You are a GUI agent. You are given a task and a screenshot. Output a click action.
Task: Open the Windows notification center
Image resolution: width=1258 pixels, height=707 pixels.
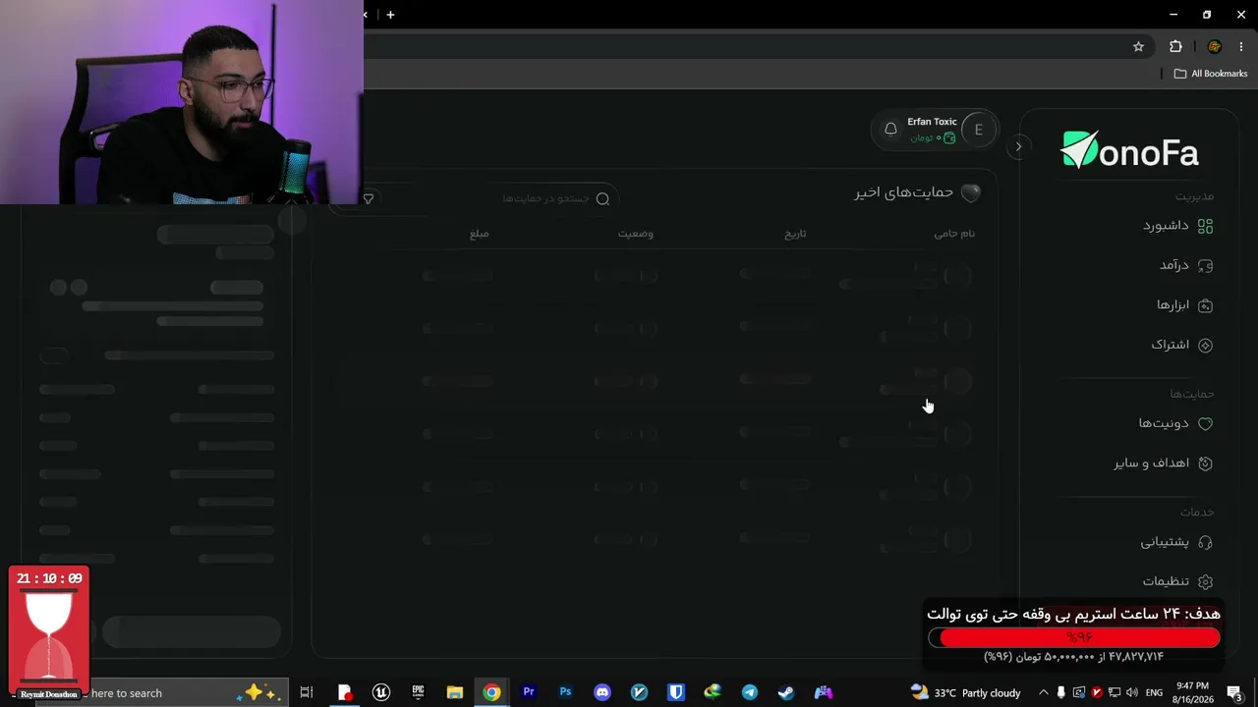(1234, 692)
